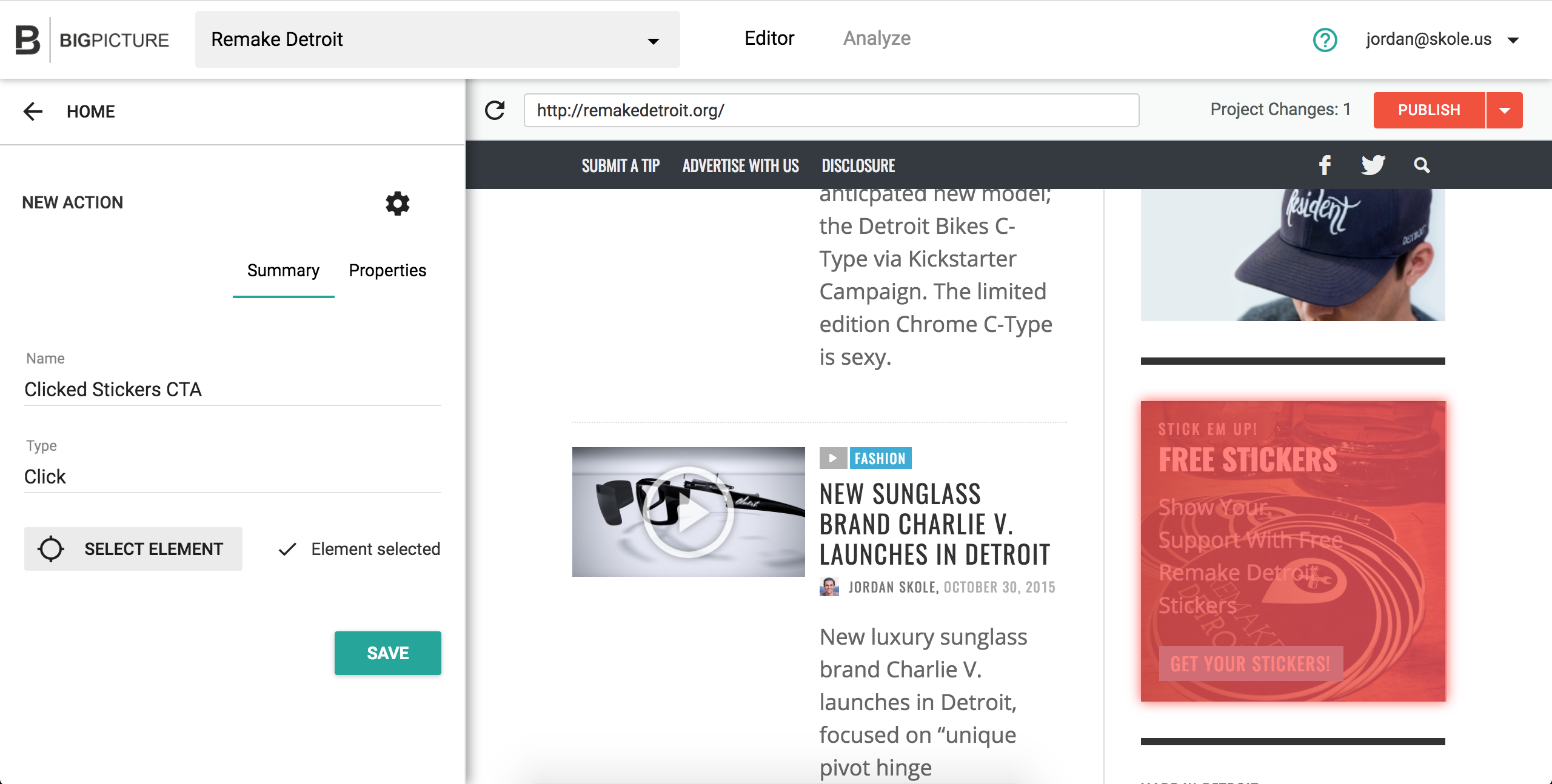Image resolution: width=1552 pixels, height=784 pixels.
Task: Click the BigPicture B logo icon
Action: (x=27, y=40)
